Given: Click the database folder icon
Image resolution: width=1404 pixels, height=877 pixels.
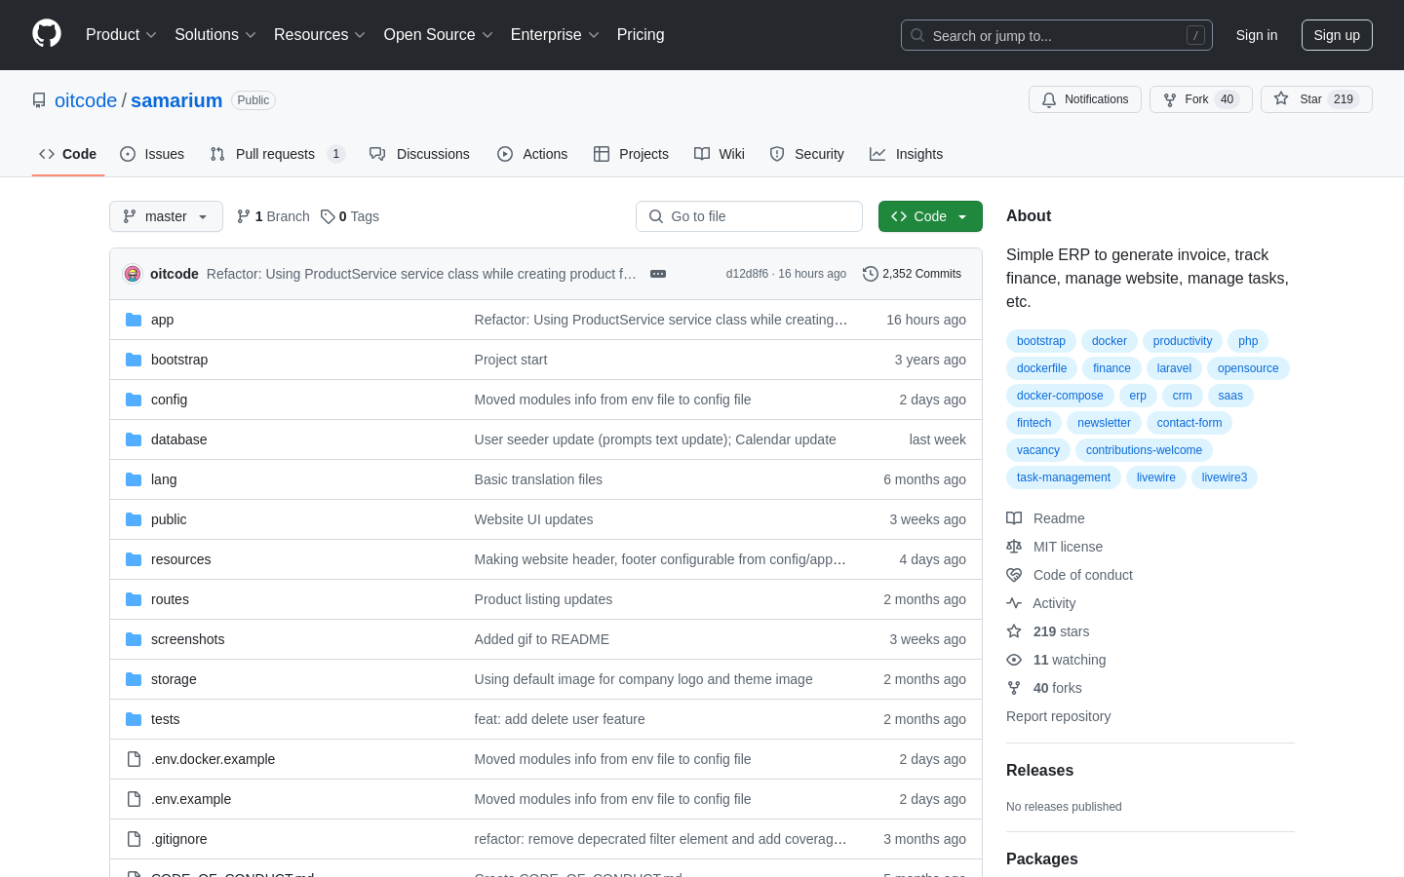Looking at the screenshot, I should [x=134, y=439].
